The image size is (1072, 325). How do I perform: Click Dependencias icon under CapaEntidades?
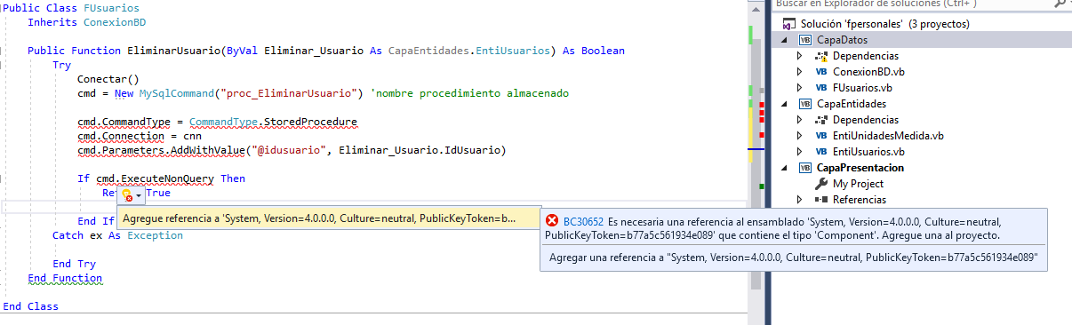click(x=821, y=120)
